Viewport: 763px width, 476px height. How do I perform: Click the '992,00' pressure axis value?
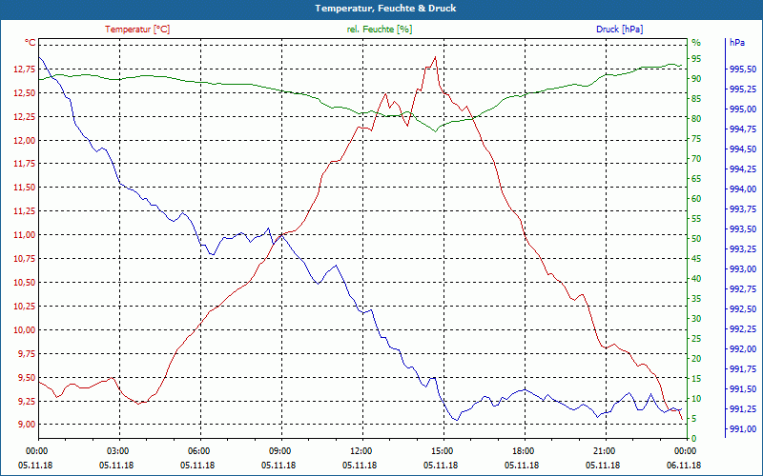click(x=743, y=349)
